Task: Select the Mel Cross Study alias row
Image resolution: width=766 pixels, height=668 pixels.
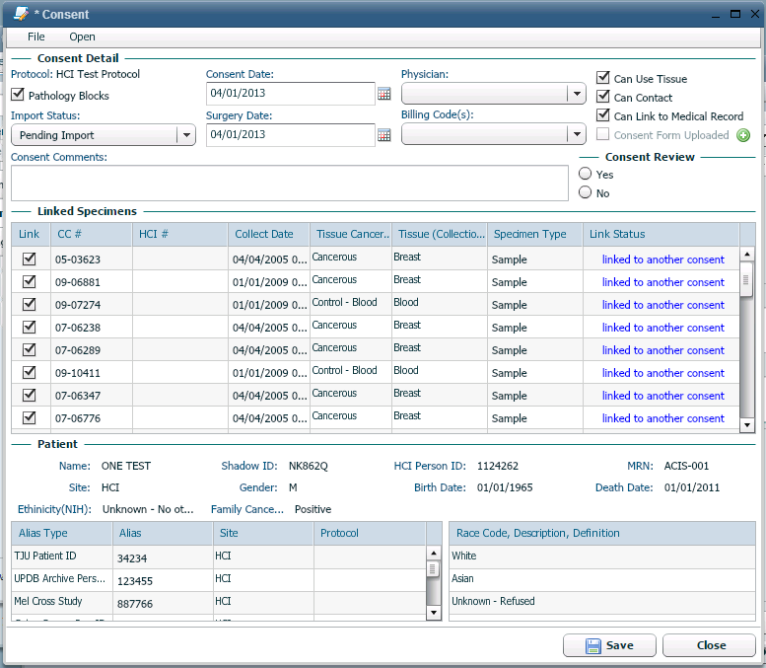Action: [219, 603]
